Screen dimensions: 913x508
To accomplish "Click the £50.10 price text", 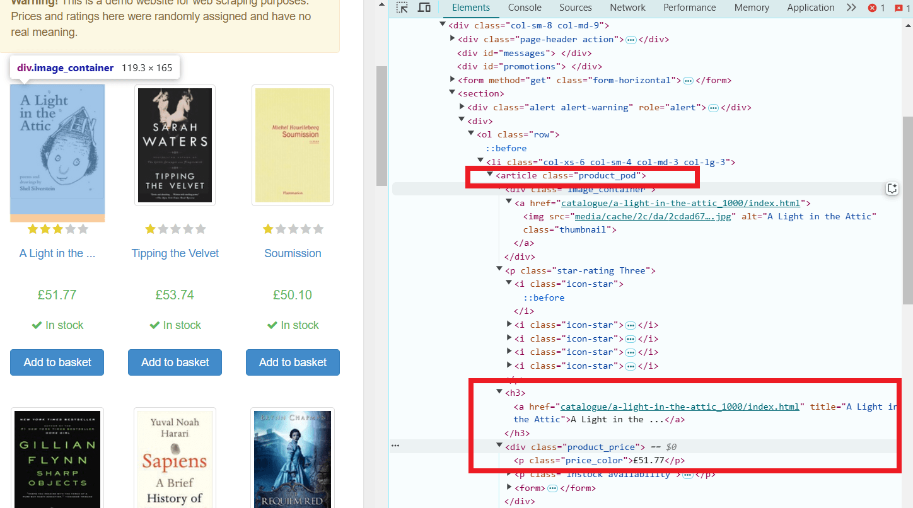I will click(293, 295).
